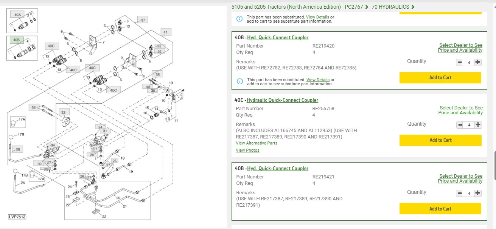Screen dimensions: 496x229
Task: Click partially visible yellow button at top
Action: point(440,14)
